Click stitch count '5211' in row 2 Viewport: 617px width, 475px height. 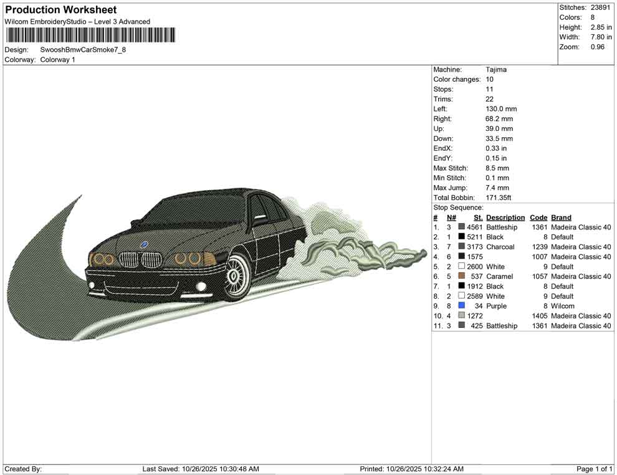point(474,237)
